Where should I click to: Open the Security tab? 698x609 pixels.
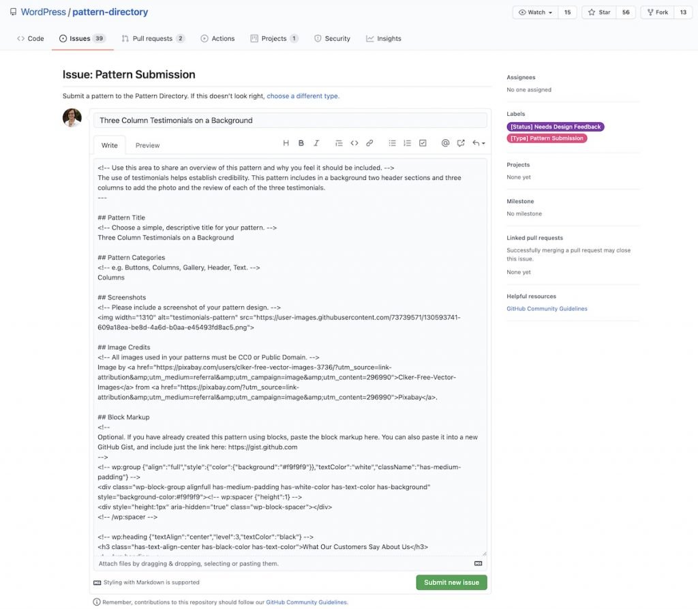332,39
